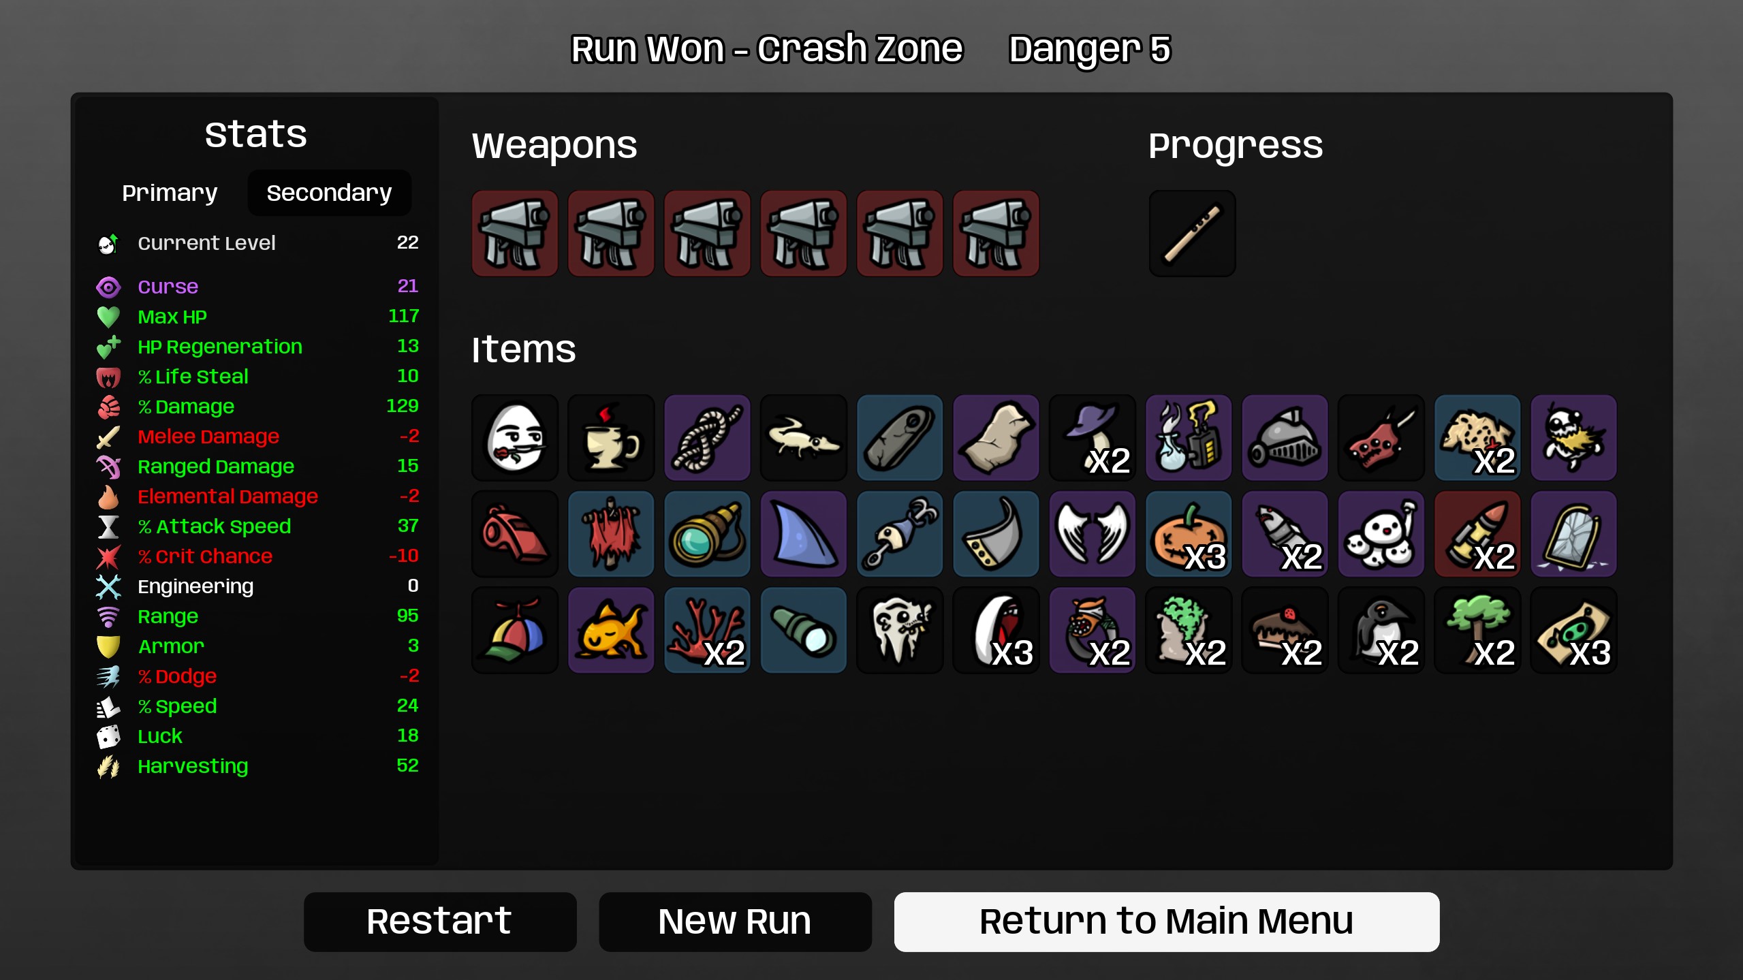Click the penguin item icon
This screenshot has height=980, width=1743.
pos(1381,631)
